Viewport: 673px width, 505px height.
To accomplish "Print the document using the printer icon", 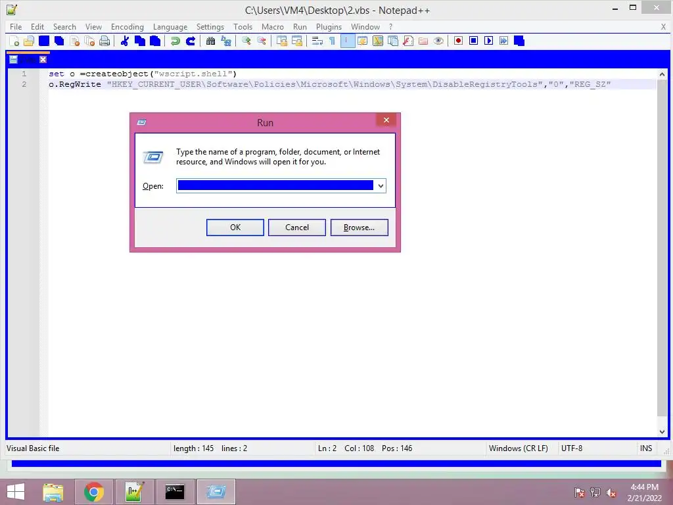I will pyautogui.click(x=104, y=41).
